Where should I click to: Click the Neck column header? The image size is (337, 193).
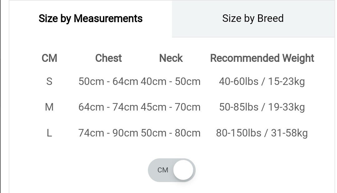171,58
